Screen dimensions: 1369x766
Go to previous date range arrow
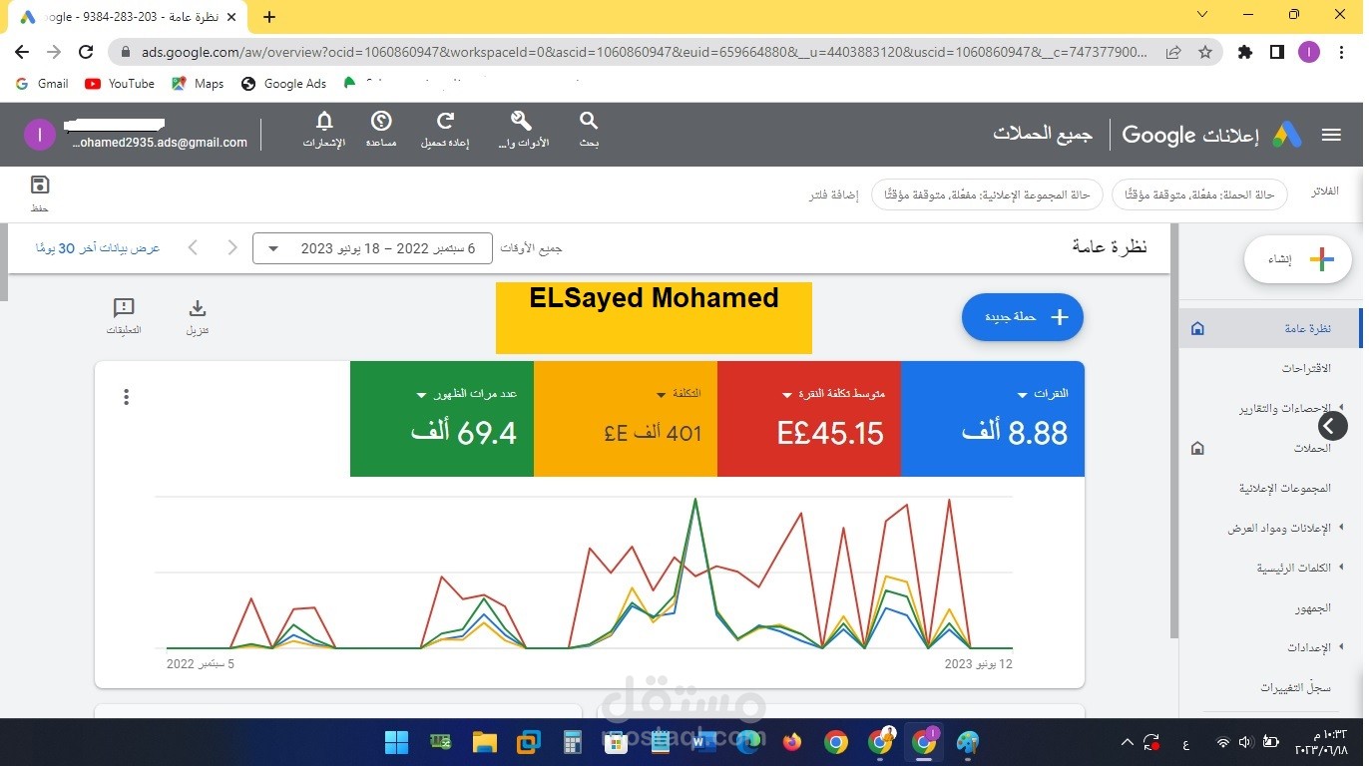(232, 247)
